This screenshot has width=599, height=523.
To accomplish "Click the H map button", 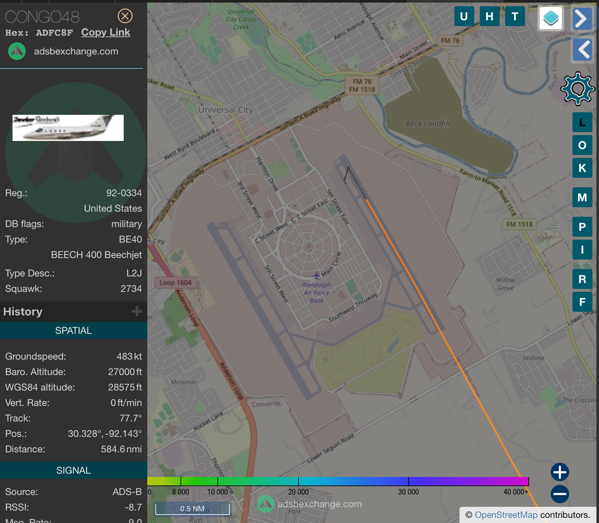I will [489, 16].
